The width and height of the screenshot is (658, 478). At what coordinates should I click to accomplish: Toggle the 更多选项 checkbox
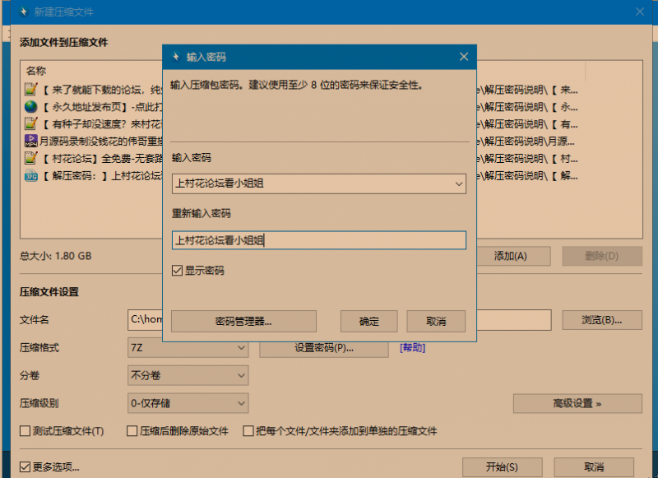[x=25, y=467]
